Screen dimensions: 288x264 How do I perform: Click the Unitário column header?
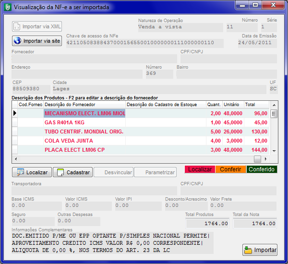click(232, 104)
